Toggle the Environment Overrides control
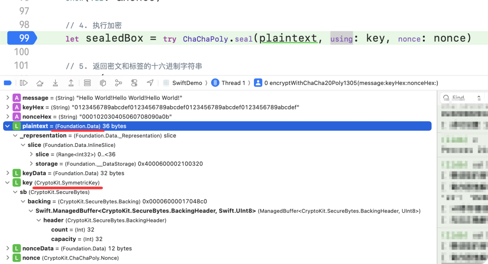 coord(133,83)
